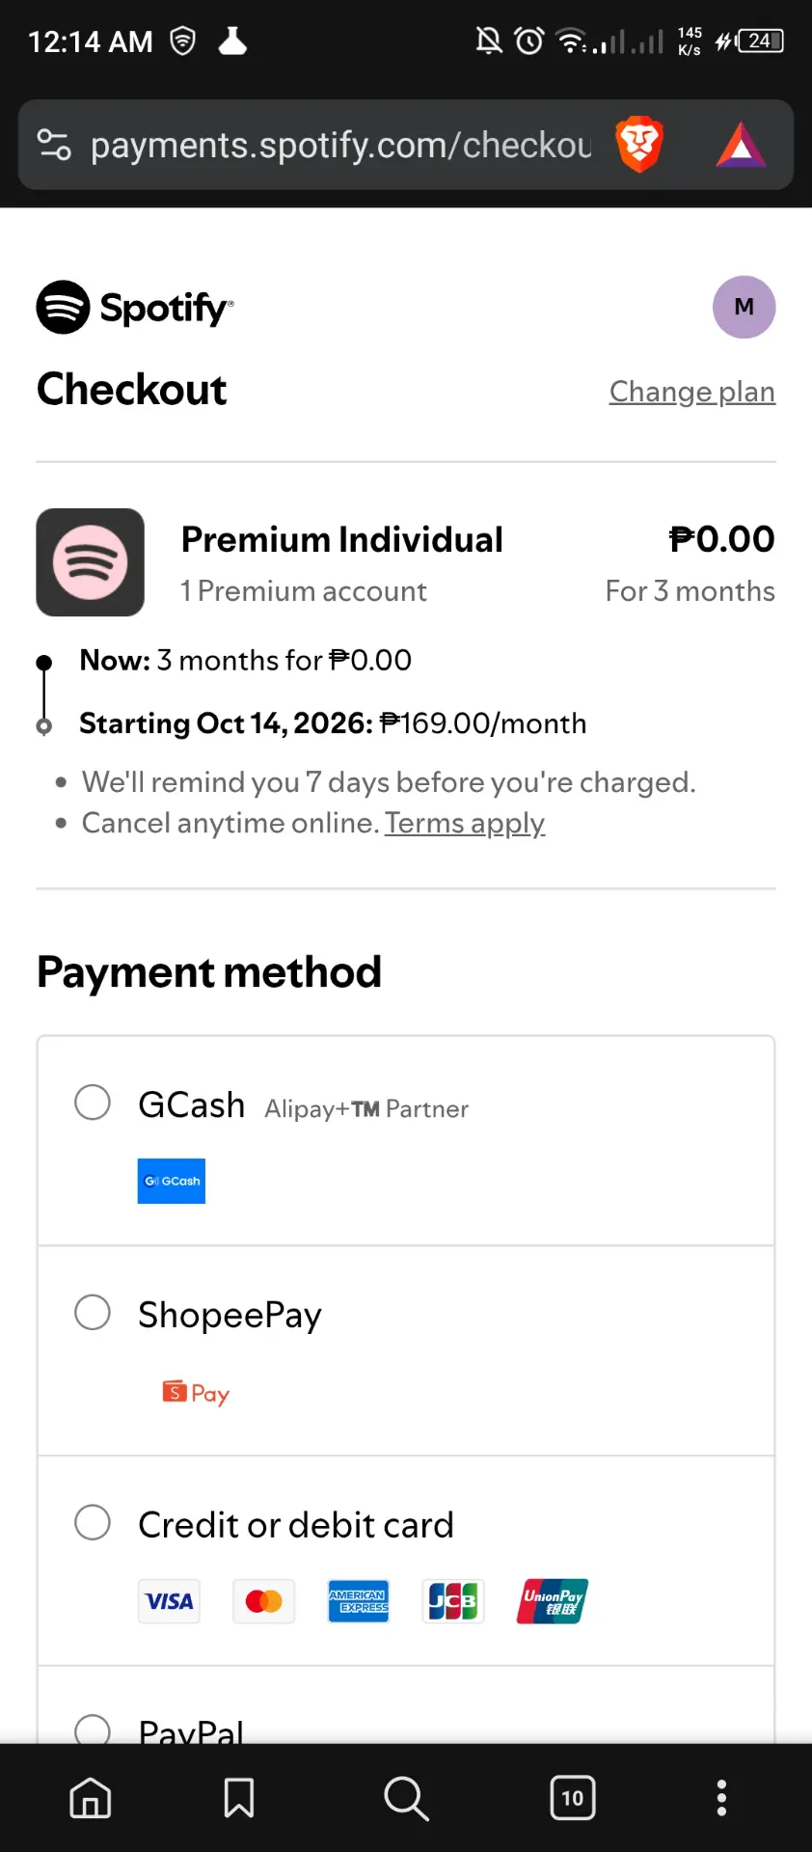The width and height of the screenshot is (812, 1852).
Task: Open the M profile avatar
Action: [x=744, y=307]
